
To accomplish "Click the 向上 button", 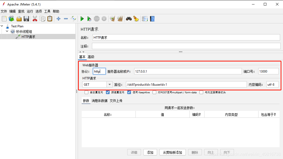I will tap(211, 152).
